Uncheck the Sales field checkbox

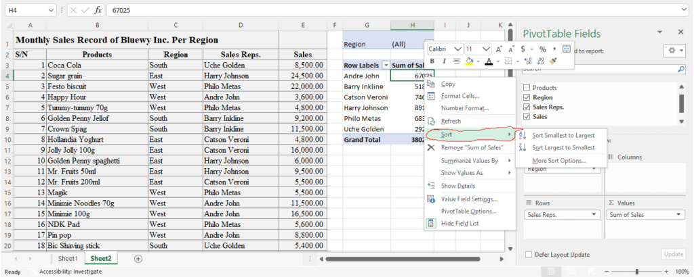point(526,117)
